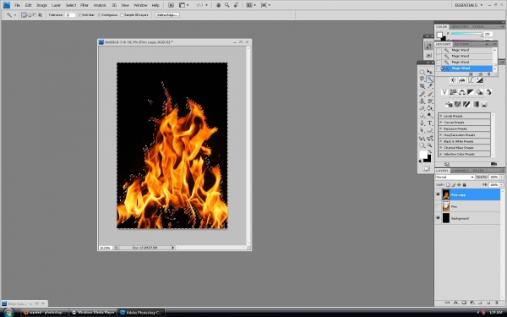Add Color Balance adjustment icon
Screen dimensions: 507x317
point(461,92)
